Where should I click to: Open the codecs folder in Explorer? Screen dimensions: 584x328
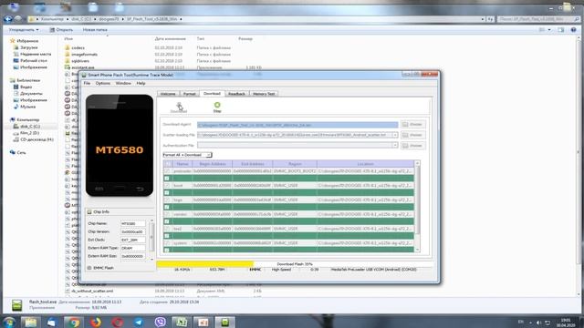[x=78, y=47]
